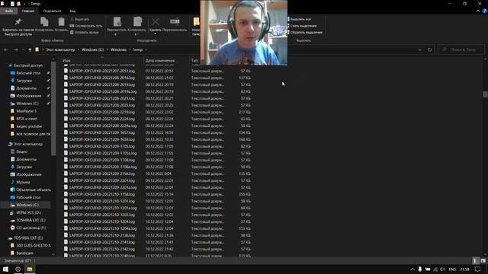
Task: Go back with the left arrow button
Action: 6,49
